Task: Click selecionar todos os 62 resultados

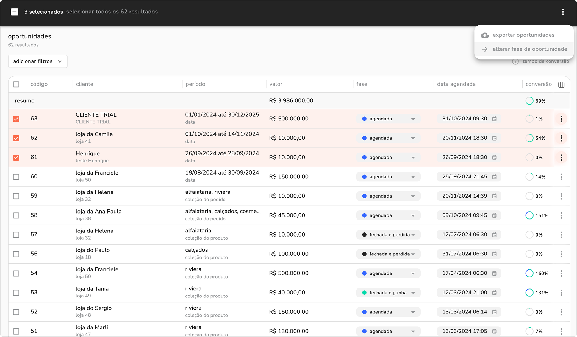Action: click(x=112, y=12)
